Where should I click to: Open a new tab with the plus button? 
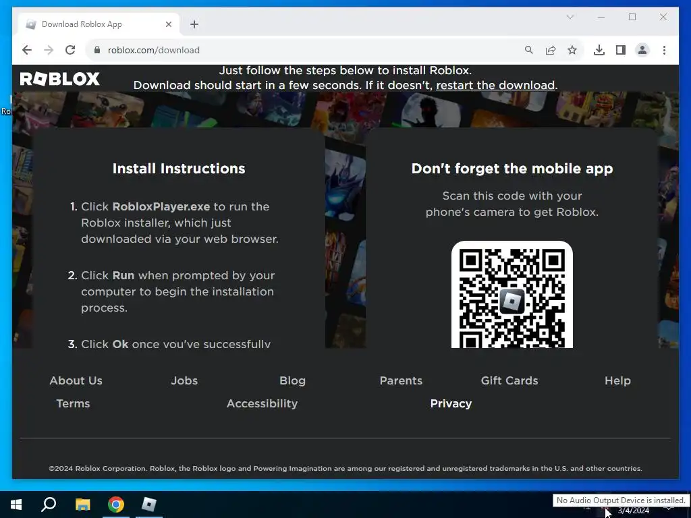[194, 24]
